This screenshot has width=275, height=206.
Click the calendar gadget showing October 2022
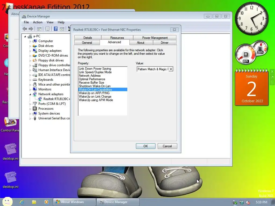click(x=252, y=88)
